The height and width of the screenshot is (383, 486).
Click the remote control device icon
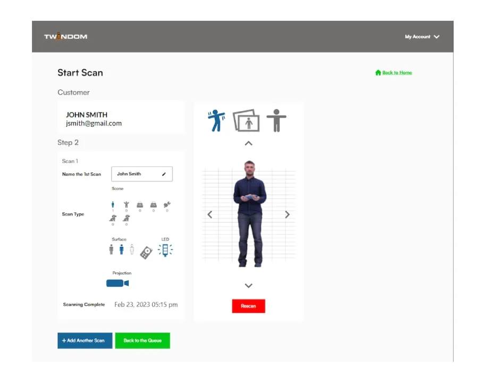146,253
